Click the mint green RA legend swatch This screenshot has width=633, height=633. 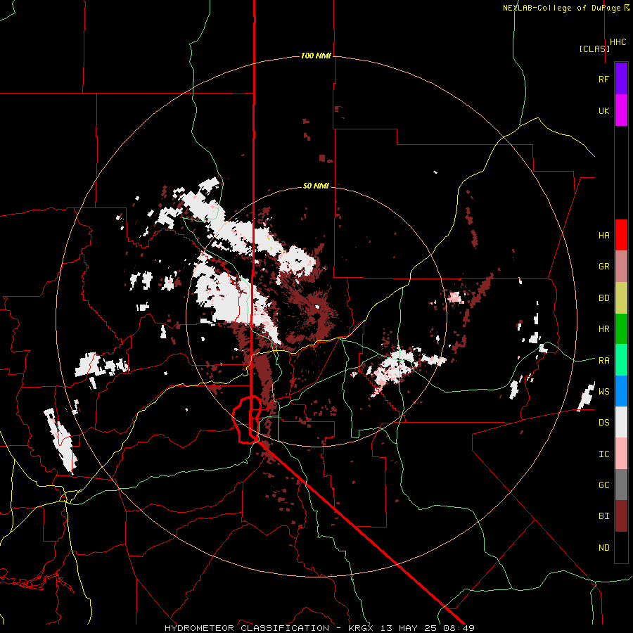pyautogui.click(x=621, y=360)
